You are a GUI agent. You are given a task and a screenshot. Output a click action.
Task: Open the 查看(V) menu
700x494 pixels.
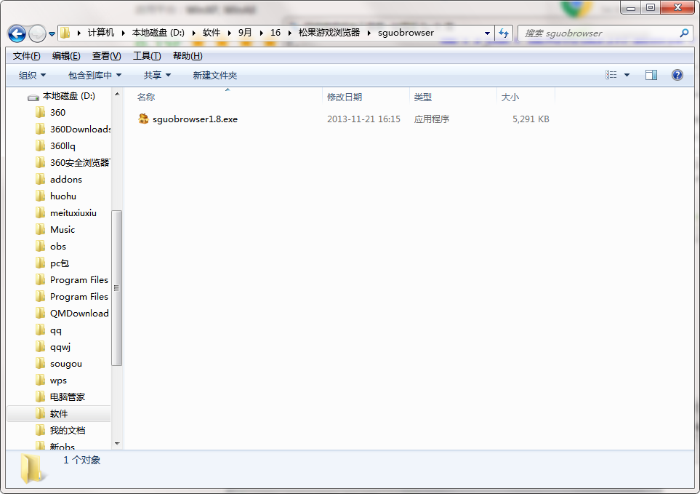[x=106, y=56]
